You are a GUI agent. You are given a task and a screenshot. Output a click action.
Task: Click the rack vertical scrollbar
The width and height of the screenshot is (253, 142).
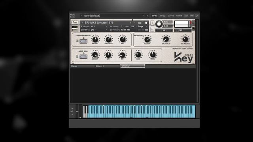(x=197, y=61)
